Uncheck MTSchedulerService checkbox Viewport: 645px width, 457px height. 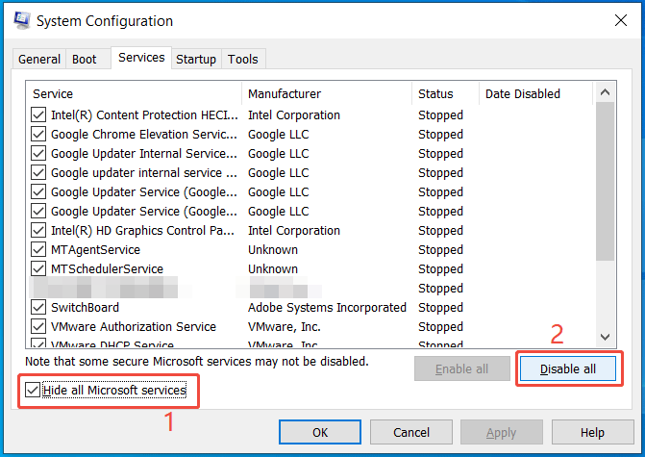[x=38, y=268]
